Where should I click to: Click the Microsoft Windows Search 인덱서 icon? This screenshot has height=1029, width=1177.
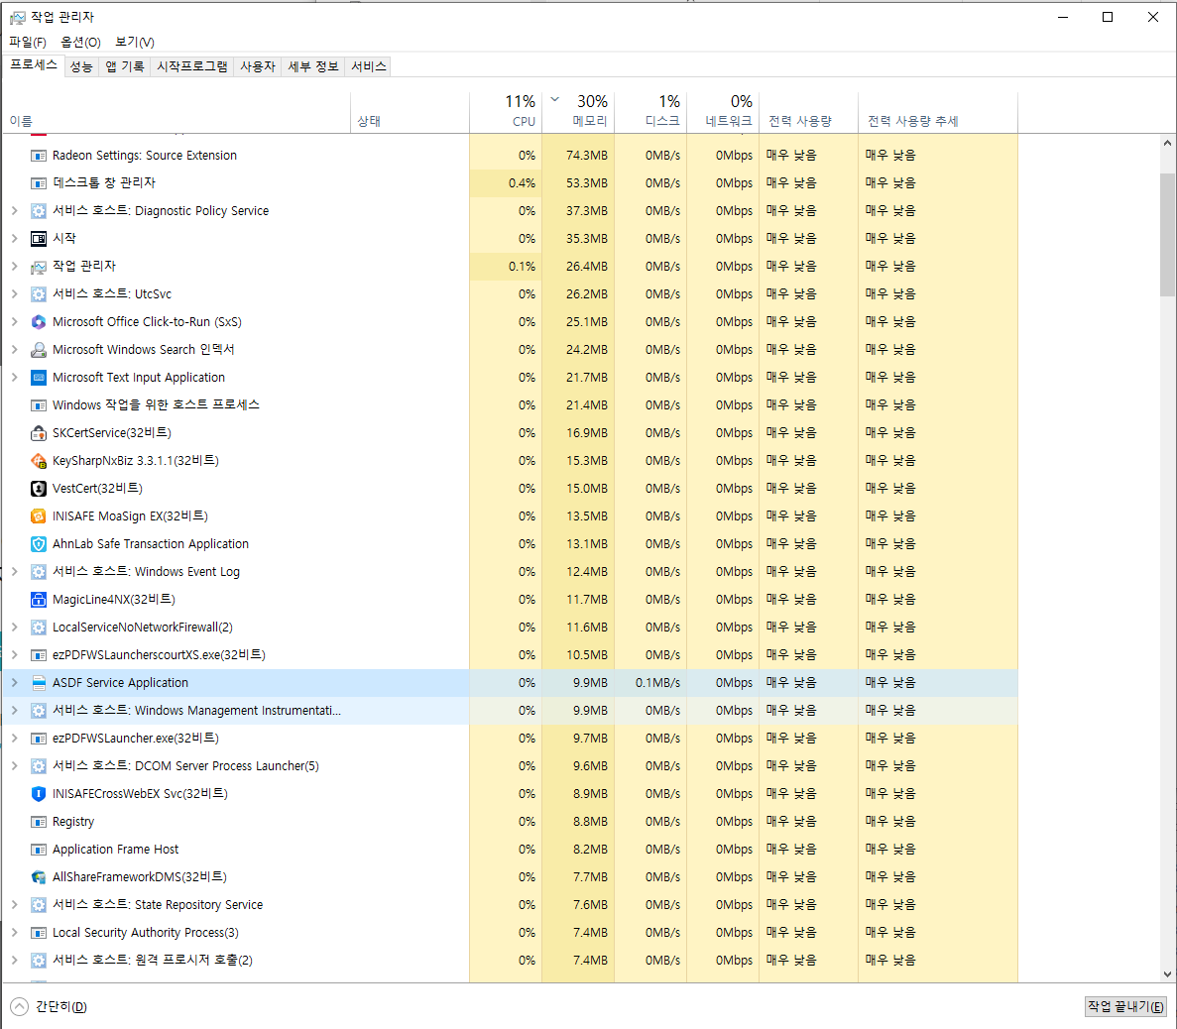(38, 349)
